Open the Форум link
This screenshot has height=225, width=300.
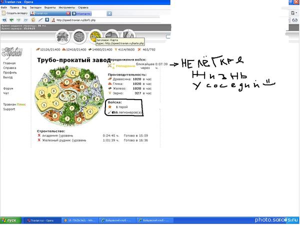[x=8, y=88]
